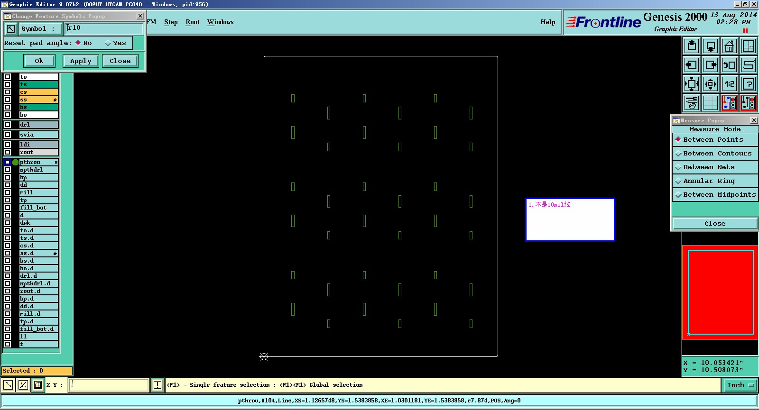Toggle the svia layer checkbox
The height and width of the screenshot is (410, 759).
pyautogui.click(x=8, y=135)
